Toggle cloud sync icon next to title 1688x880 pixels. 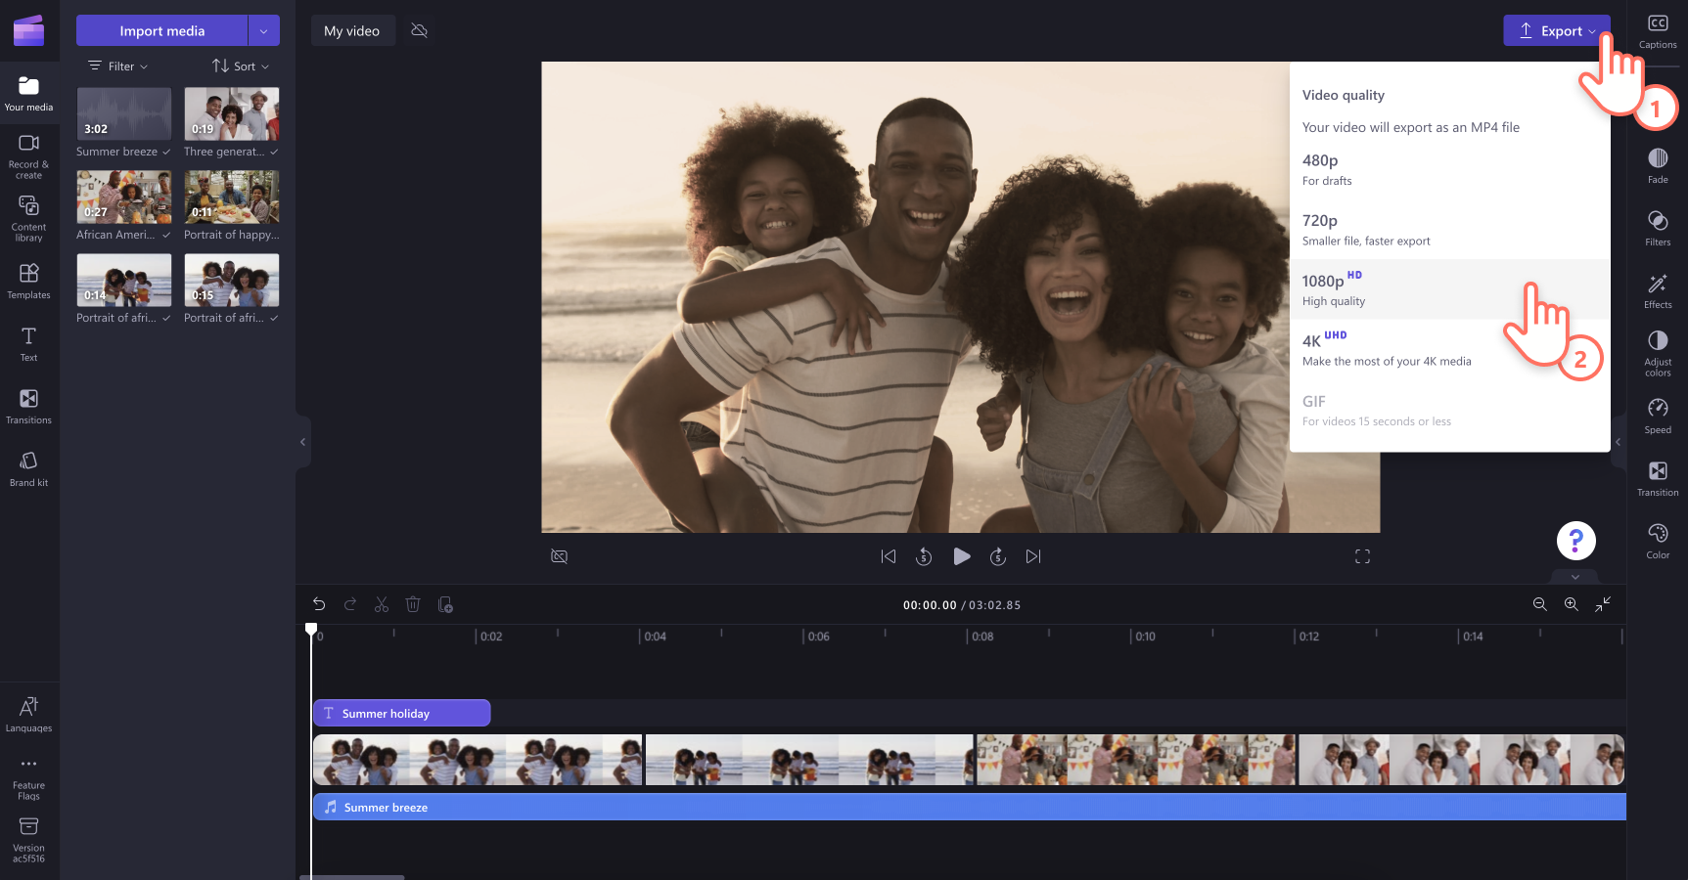click(x=420, y=30)
